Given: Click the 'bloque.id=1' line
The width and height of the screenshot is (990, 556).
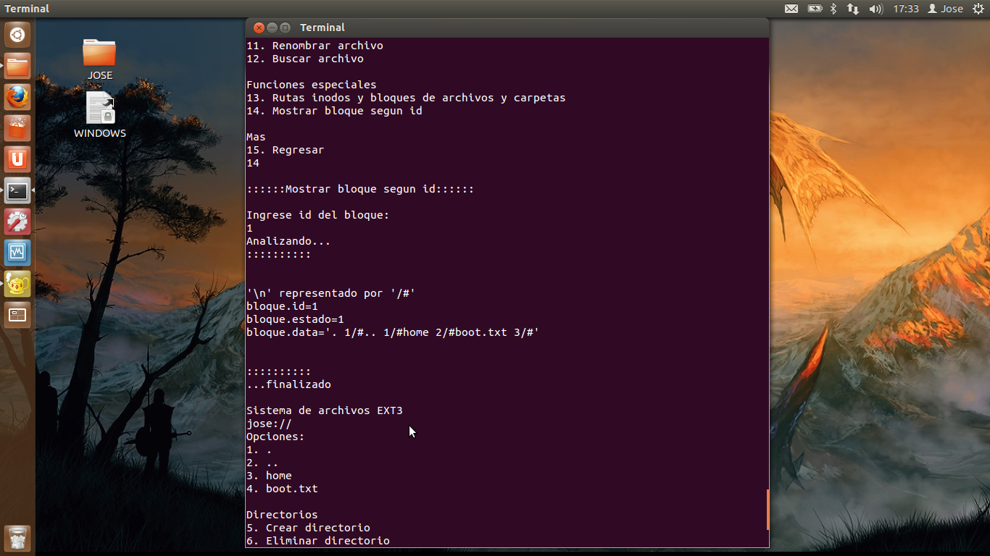Looking at the screenshot, I should tap(282, 306).
